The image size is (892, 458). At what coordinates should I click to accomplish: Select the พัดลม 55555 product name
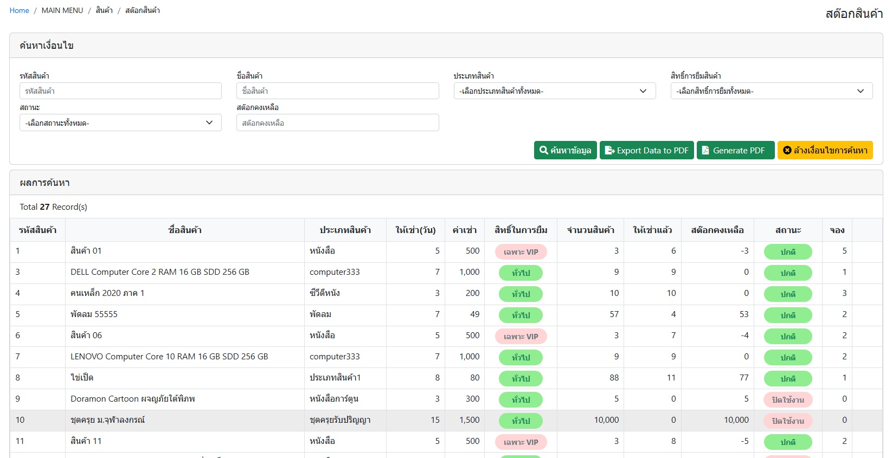(94, 314)
